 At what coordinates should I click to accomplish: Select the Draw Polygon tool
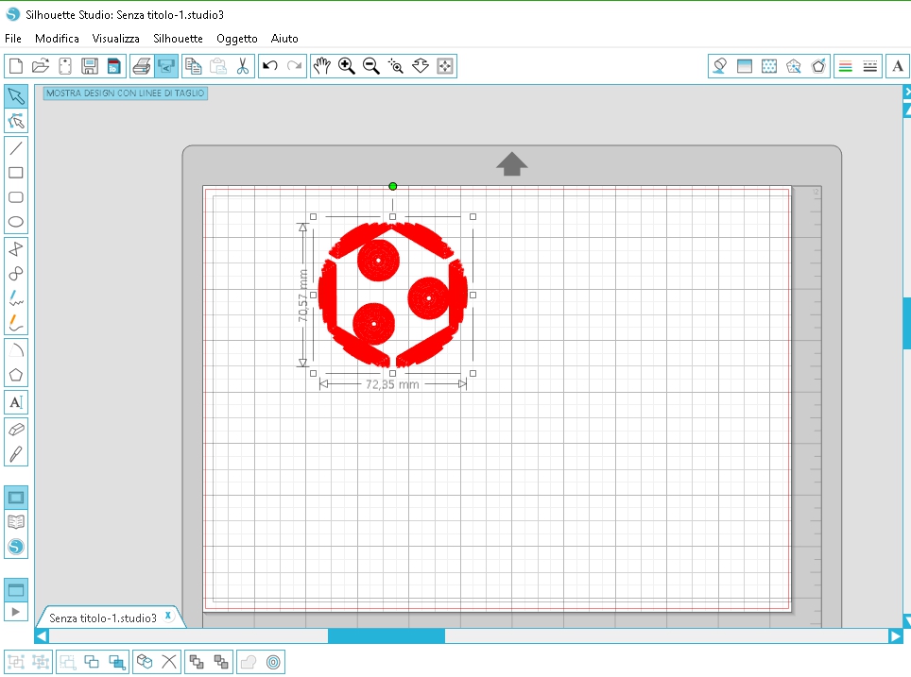pos(16,249)
